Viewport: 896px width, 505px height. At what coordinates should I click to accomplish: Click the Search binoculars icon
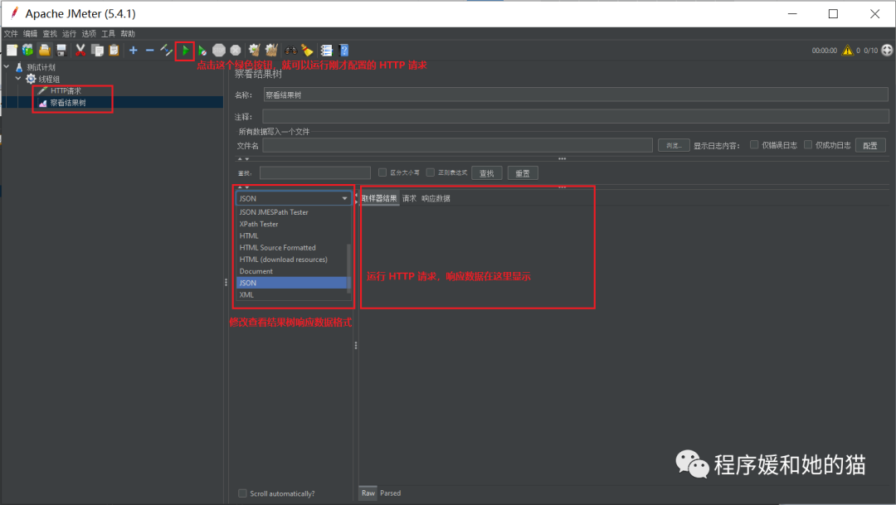[291, 51]
